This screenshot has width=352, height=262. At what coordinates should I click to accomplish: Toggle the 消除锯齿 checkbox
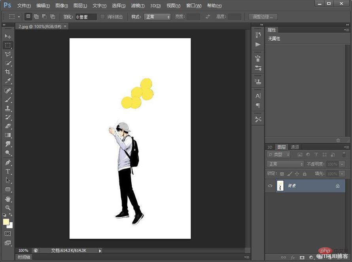pos(102,17)
